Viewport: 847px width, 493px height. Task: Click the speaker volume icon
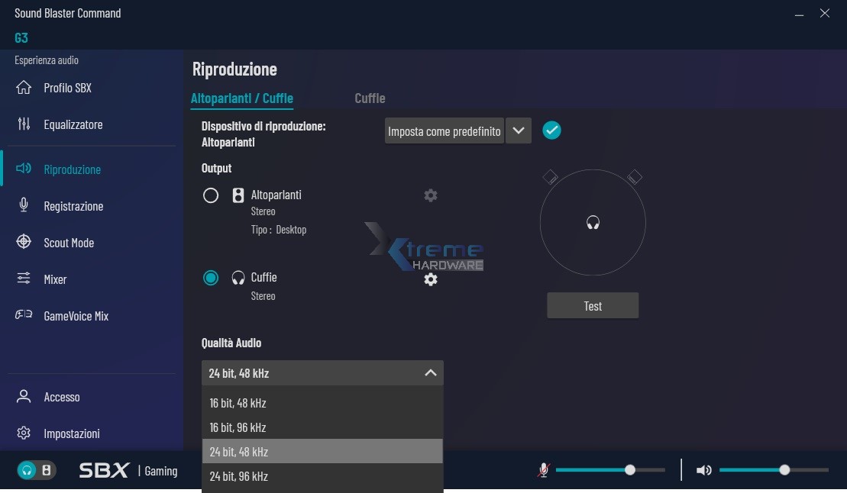coord(704,470)
